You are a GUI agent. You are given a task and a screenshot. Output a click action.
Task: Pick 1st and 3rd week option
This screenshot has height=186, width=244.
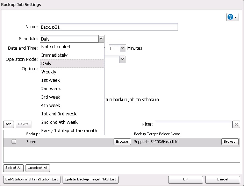[72, 114]
